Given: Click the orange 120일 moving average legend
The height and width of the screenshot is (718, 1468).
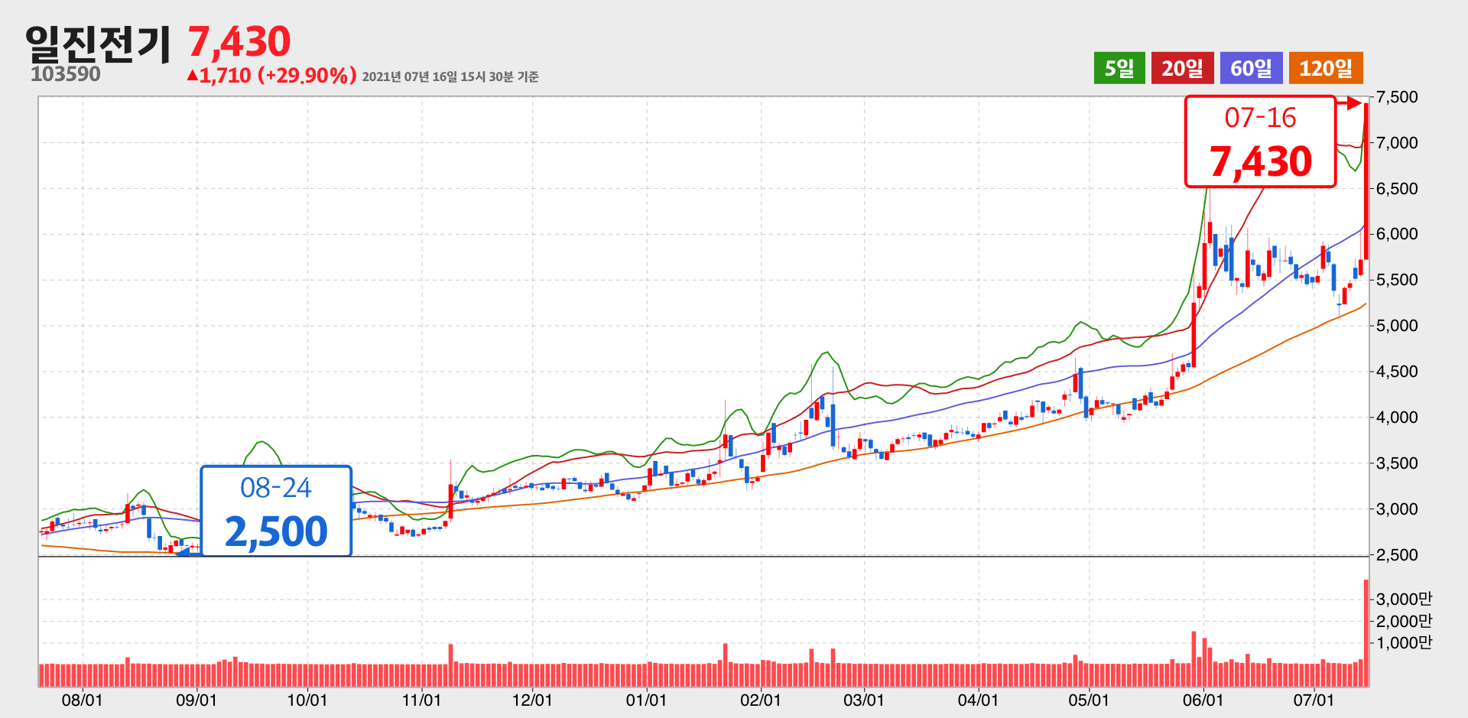Looking at the screenshot, I should pos(1326,68).
